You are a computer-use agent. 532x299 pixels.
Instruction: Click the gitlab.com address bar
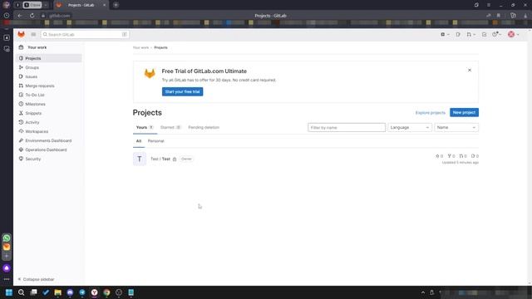click(x=59, y=16)
